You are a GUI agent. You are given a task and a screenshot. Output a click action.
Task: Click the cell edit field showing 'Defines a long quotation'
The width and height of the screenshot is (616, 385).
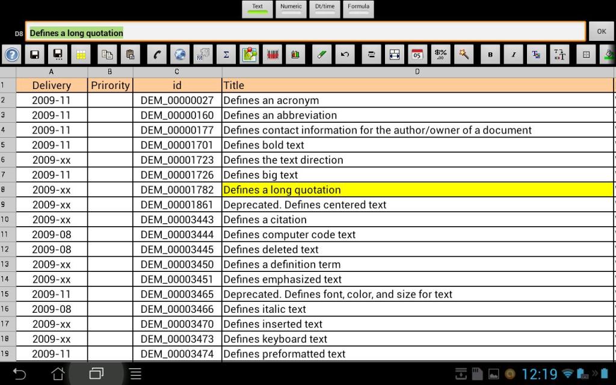point(305,31)
